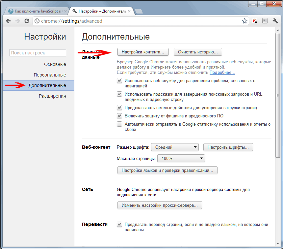
Task: Click the Размер шрифта label
Action: (x=133, y=147)
